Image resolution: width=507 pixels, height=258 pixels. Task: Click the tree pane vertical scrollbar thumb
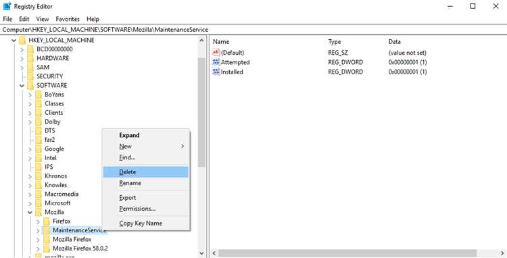click(x=201, y=112)
